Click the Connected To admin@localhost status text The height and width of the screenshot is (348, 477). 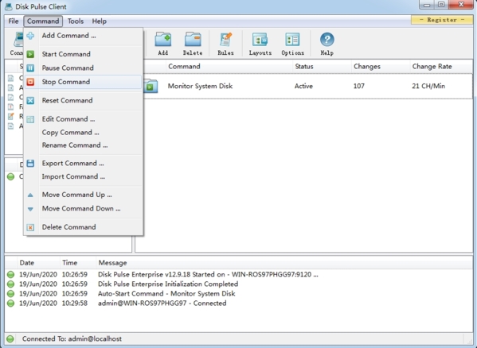coord(72,339)
